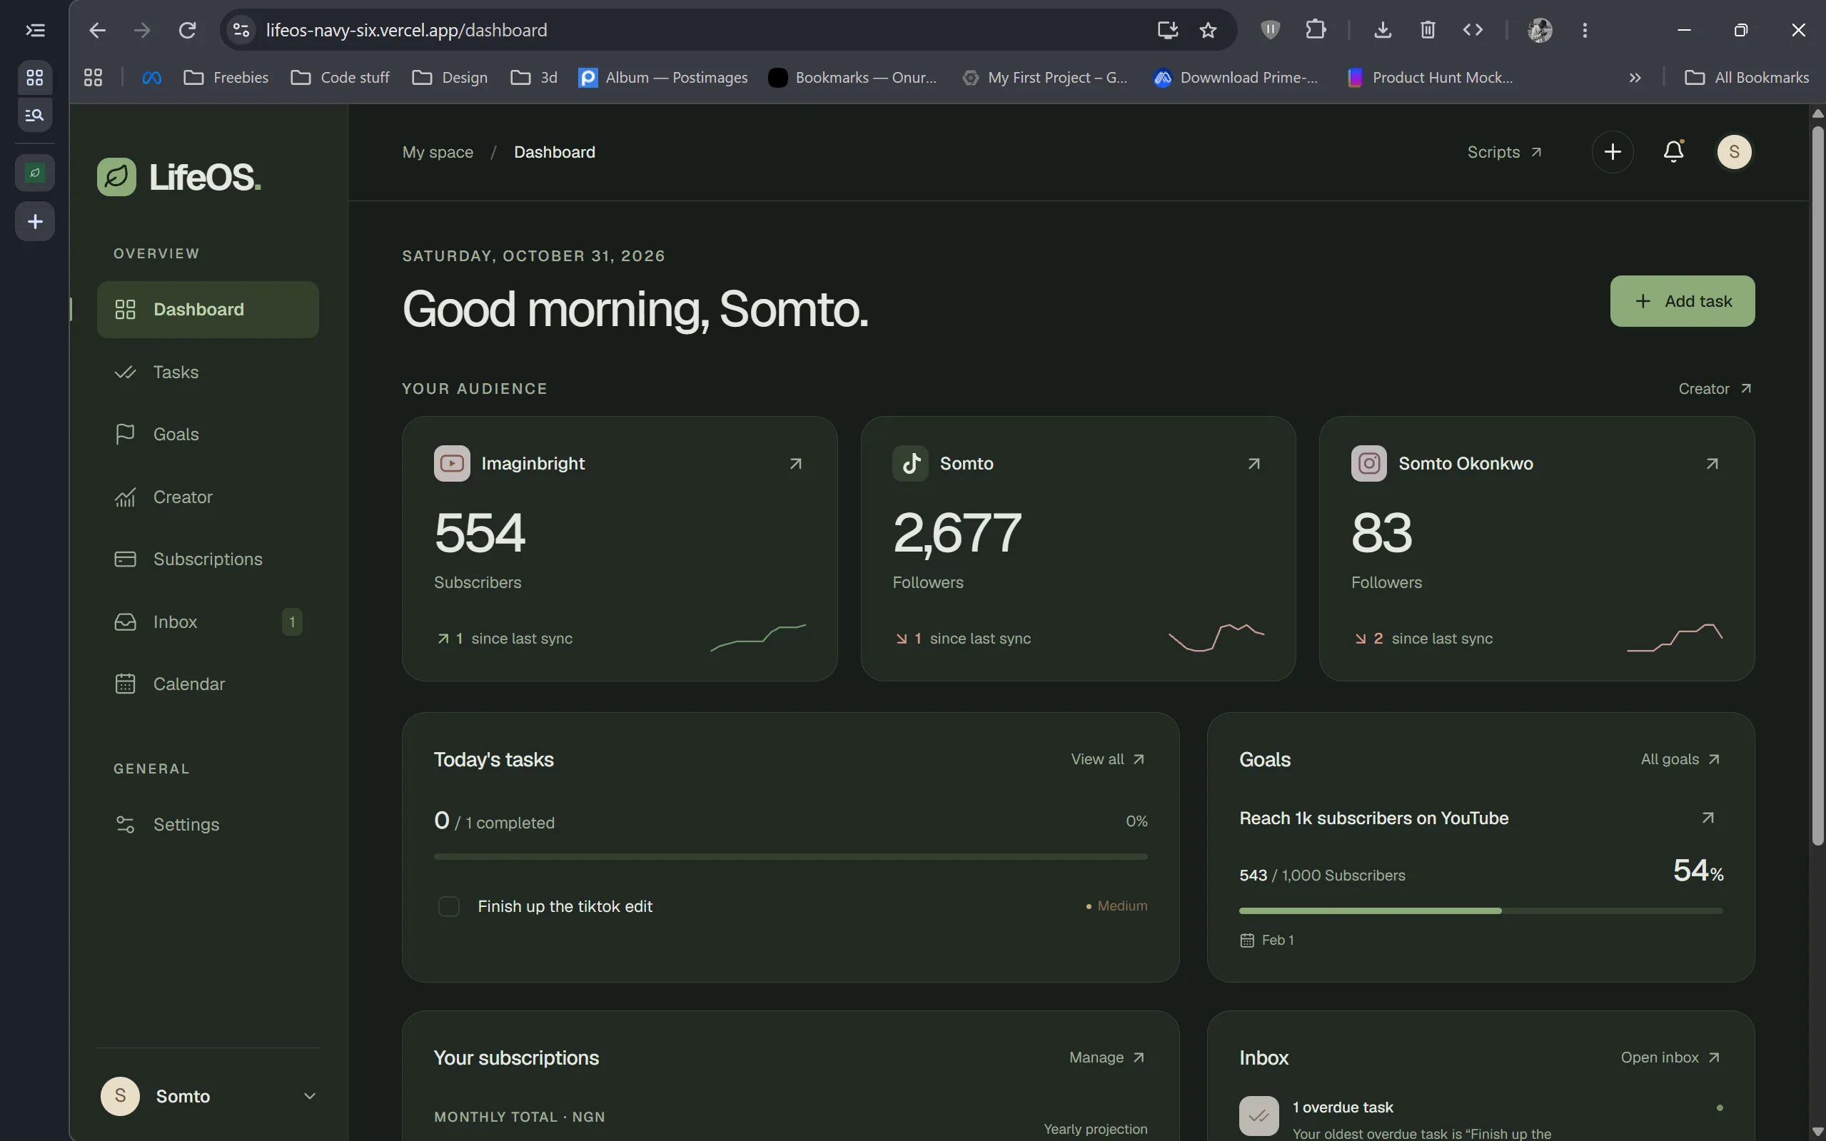Click the overdue task checkmark icon in Inbox

1258,1115
